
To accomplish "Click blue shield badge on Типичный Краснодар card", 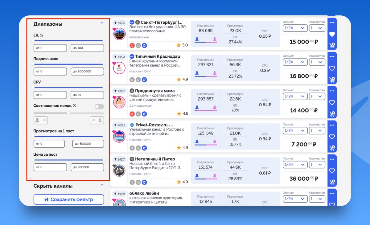I will (x=144, y=80).
